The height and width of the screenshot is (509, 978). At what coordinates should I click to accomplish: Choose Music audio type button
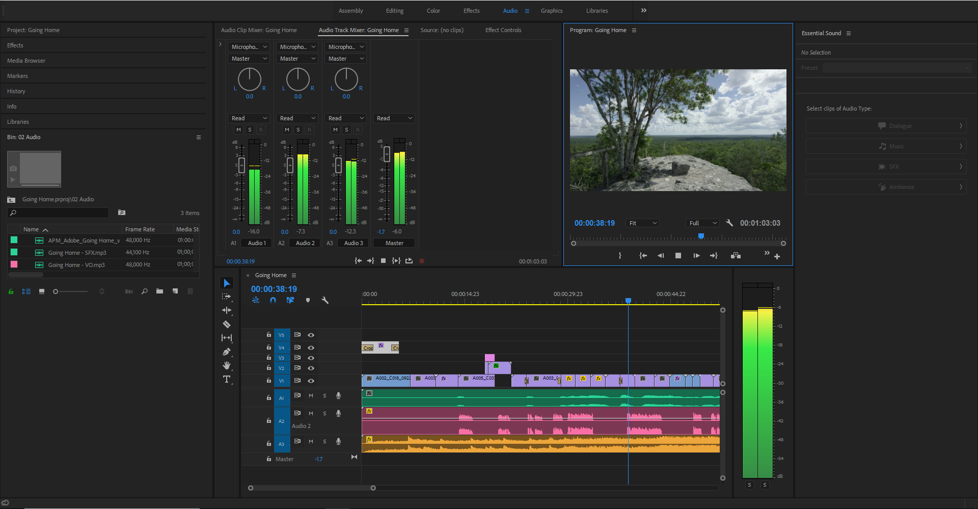point(886,146)
